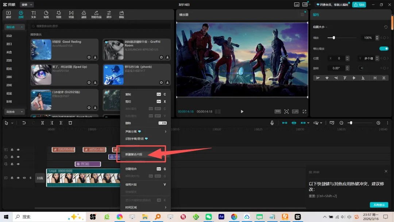Align left icon in properties panel
The width and height of the screenshot is (394, 222).
(x=318, y=78)
